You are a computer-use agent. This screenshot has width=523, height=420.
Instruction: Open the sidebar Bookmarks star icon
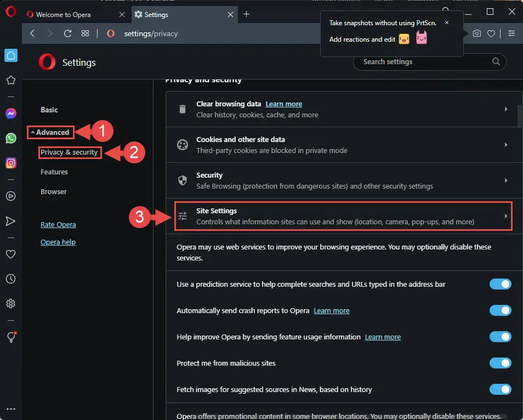pyautogui.click(x=11, y=80)
